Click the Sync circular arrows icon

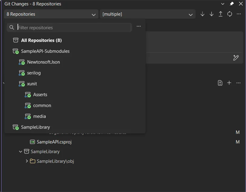230,14
